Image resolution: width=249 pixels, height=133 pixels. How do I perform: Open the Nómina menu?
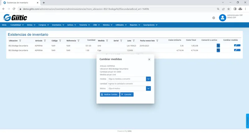107,25
